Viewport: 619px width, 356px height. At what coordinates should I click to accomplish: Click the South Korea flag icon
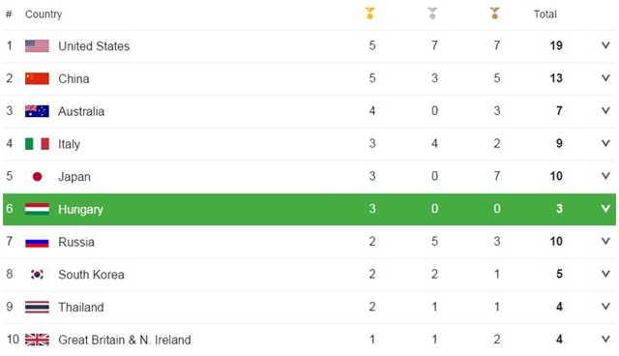37,275
